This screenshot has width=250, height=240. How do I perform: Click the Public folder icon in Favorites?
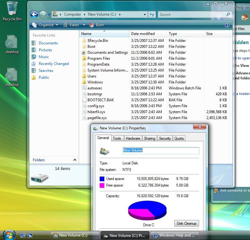tap(34, 77)
